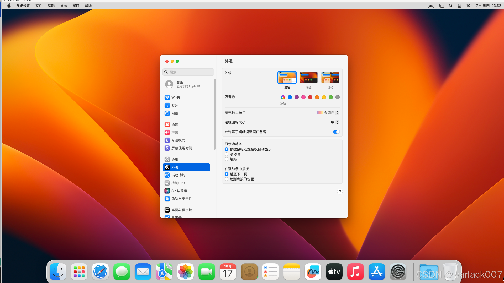This screenshot has height=283, width=504.
Task: Open Wi-Fi settings in sidebar
Action: coord(186,97)
